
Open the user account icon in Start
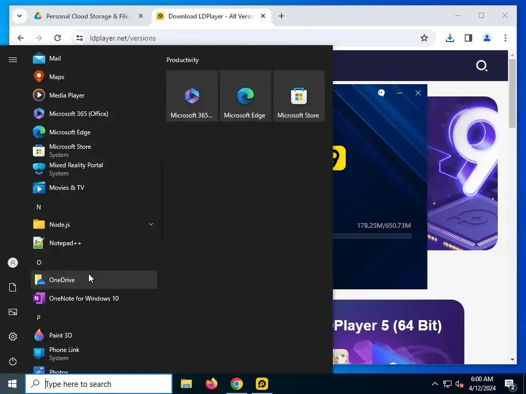coord(13,263)
